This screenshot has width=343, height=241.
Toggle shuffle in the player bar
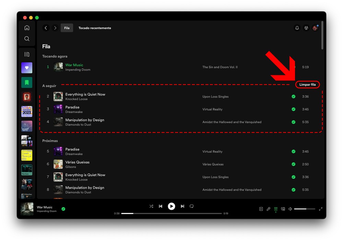click(151, 206)
